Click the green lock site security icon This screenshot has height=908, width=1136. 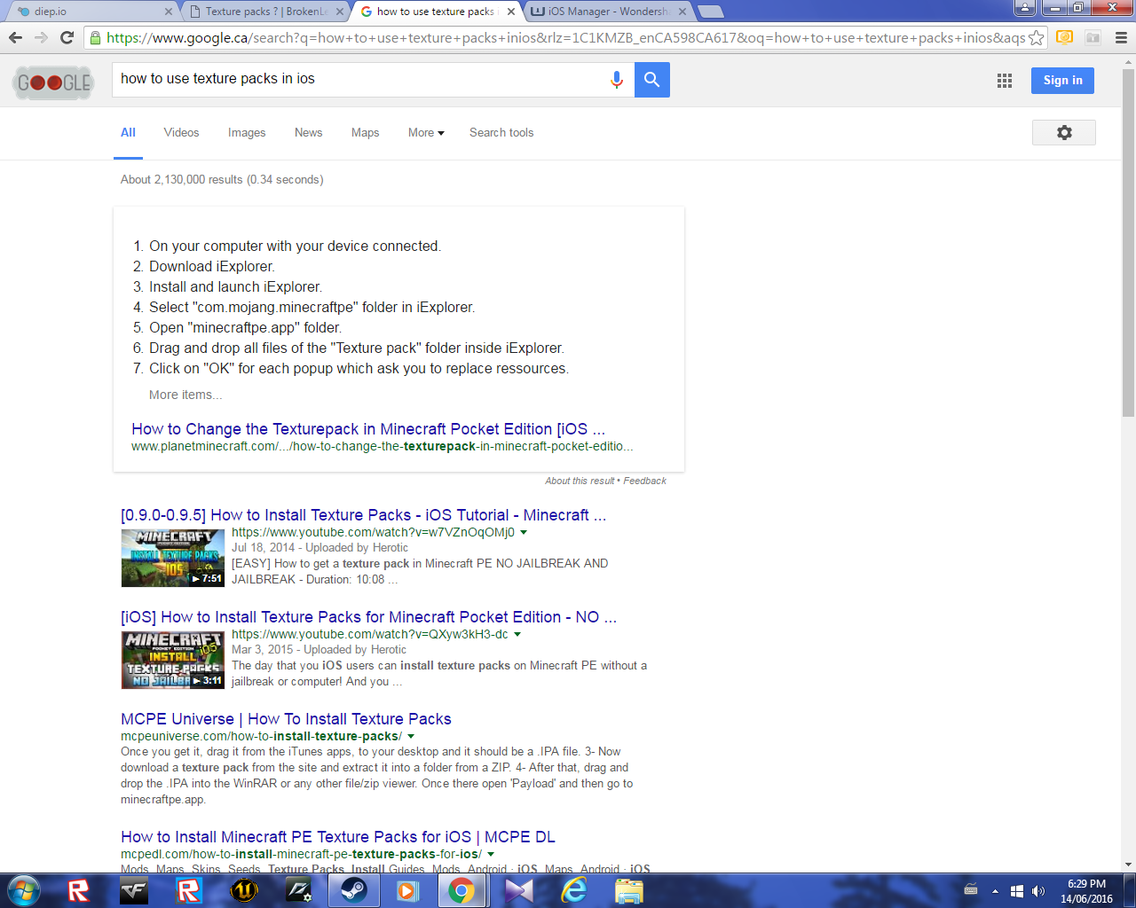tap(95, 38)
